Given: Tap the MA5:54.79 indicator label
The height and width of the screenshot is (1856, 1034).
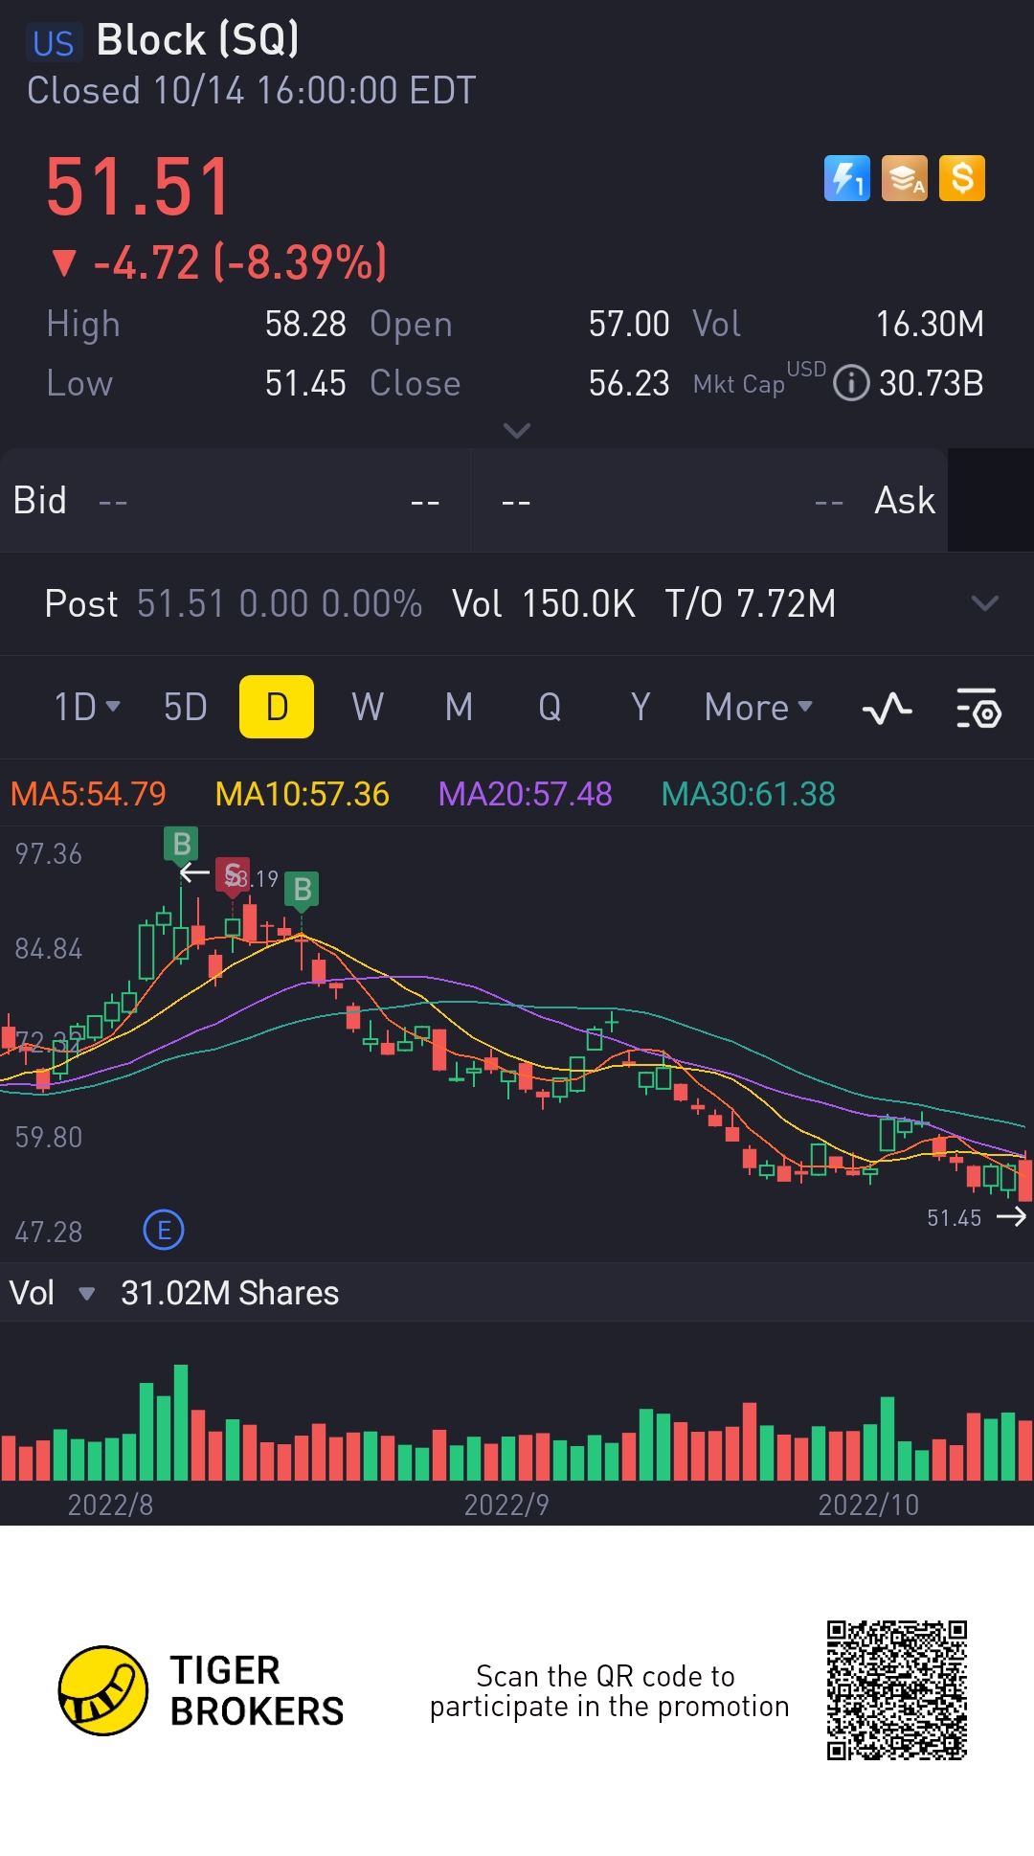Looking at the screenshot, I should coord(88,794).
